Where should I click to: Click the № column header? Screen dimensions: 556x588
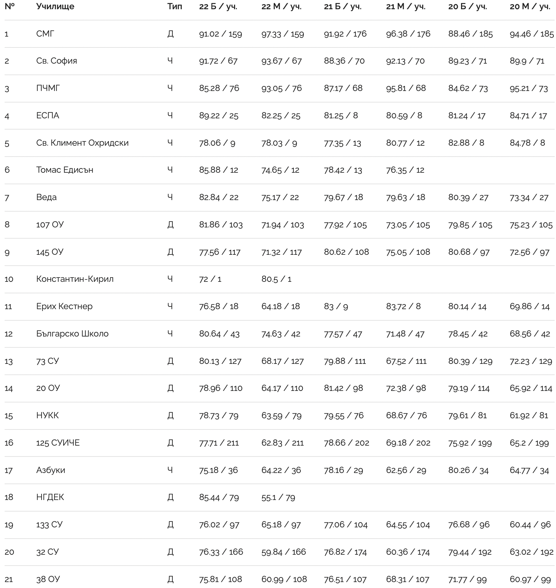click(x=10, y=6)
